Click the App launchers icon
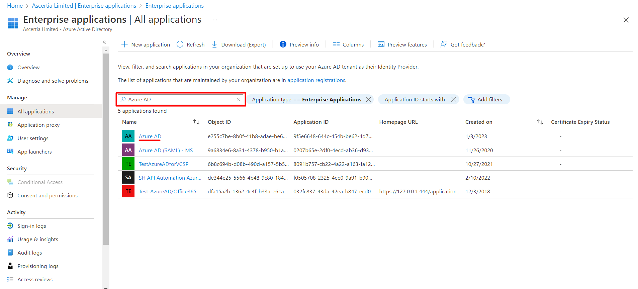Image resolution: width=638 pixels, height=289 pixels. 10,152
